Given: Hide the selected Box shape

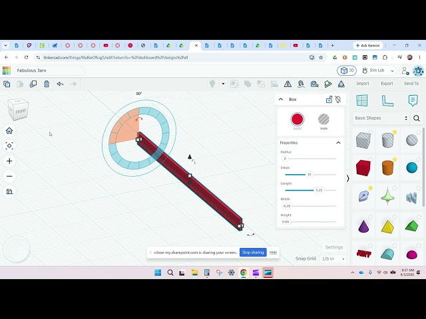Looking at the screenshot, I should coord(338,100).
